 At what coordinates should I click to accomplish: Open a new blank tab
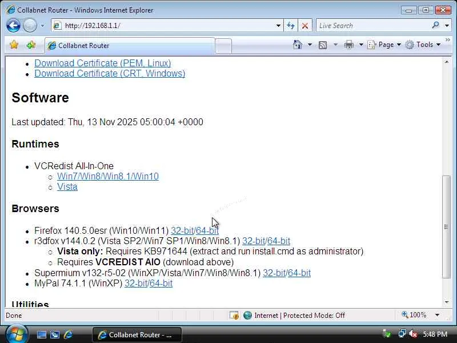coord(223,46)
